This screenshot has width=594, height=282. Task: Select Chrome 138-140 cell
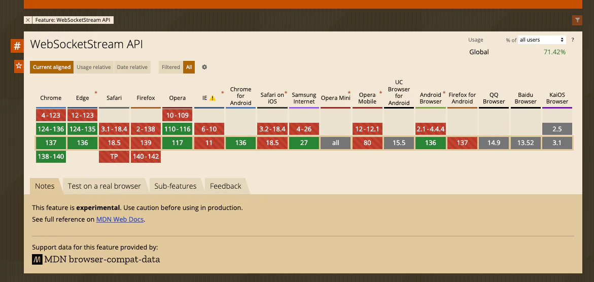[51, 157]
